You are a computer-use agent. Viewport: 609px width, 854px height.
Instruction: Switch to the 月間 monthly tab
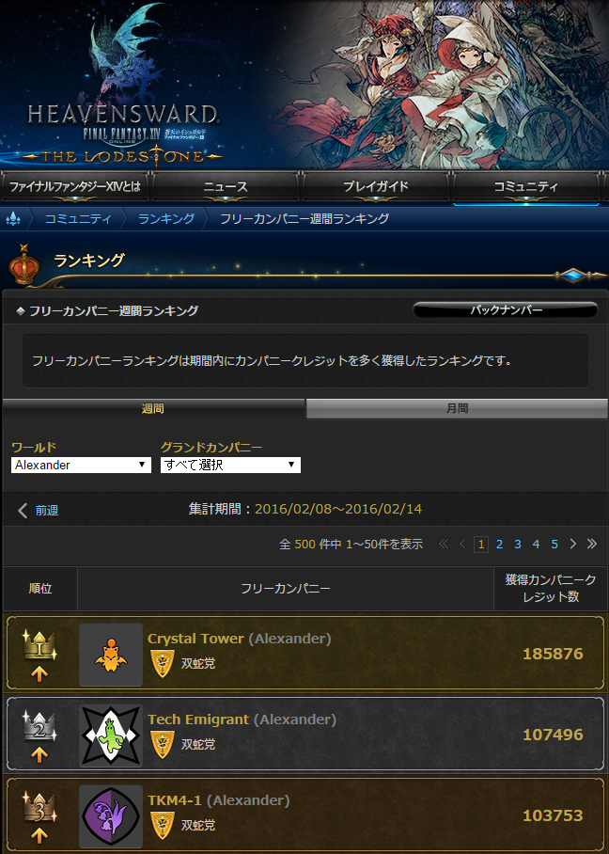(x=457, y=408)
